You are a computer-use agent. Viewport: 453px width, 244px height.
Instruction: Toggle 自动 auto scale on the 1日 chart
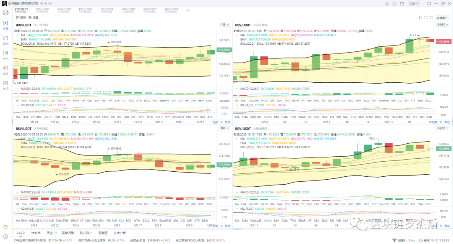228,122
